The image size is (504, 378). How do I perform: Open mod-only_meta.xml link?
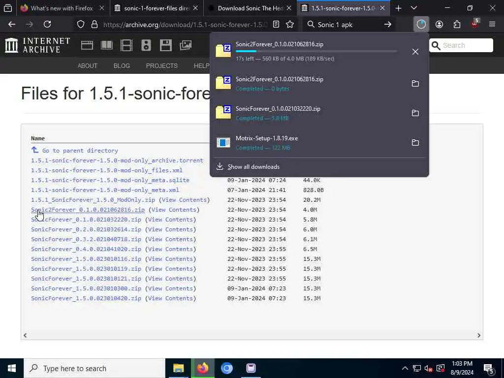(x=105, y=190)
